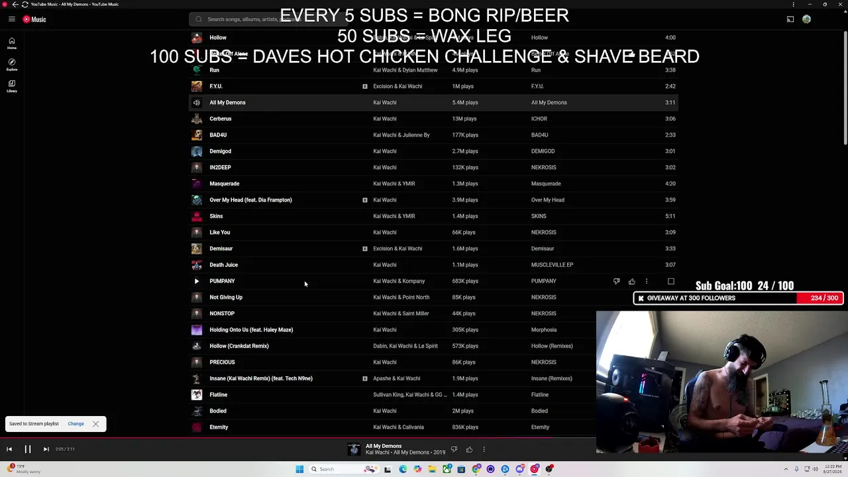Open Kai Wachi & Point North artist link
The image size is (848, 477).
coord(401,297)
